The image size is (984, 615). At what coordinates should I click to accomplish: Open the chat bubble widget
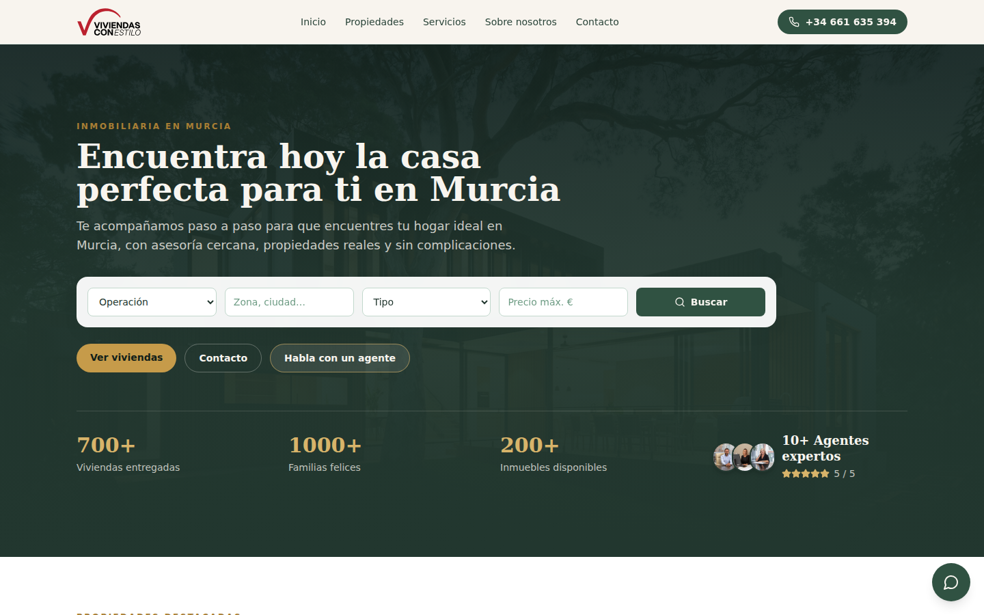coord(951,582)
